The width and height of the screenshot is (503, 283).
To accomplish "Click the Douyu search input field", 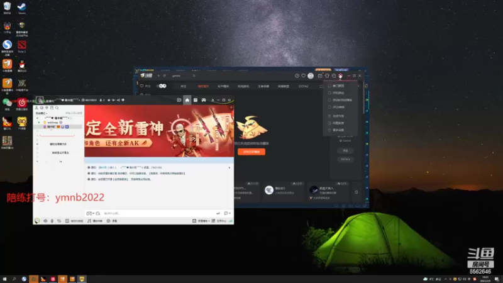I will 181,75.
